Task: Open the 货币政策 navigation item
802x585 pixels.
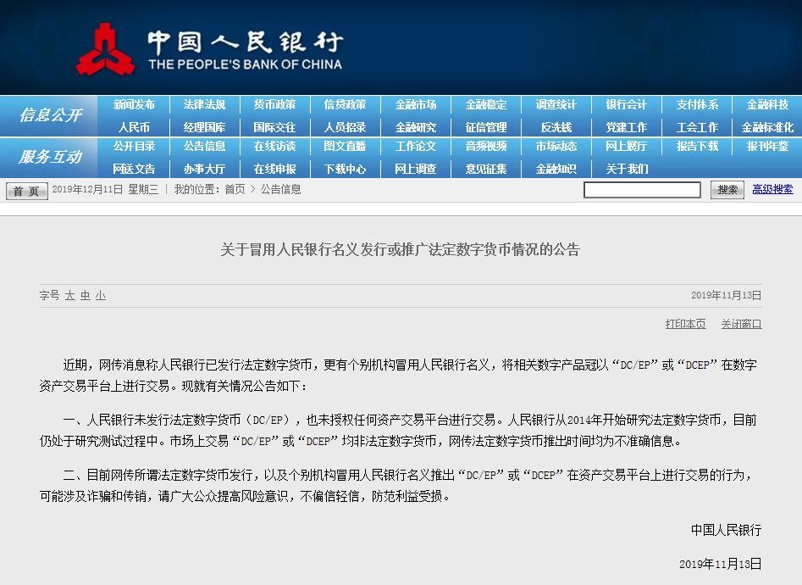Action: point(274,105)
